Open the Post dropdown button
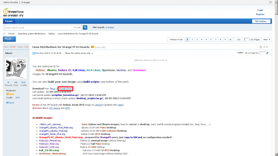This screenshot has height=156, width=278. [x=9, y=39]
